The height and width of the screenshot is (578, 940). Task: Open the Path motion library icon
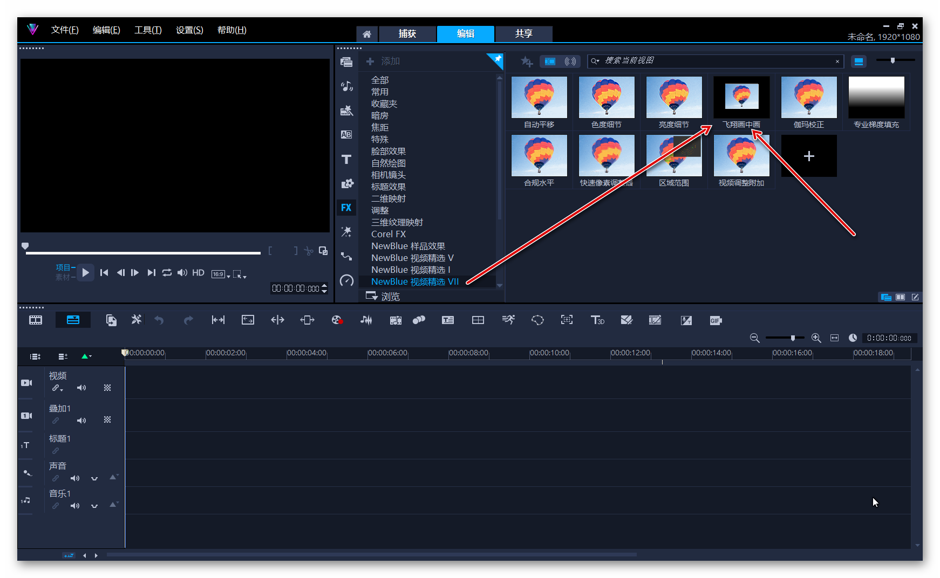(x=346, y=256)
